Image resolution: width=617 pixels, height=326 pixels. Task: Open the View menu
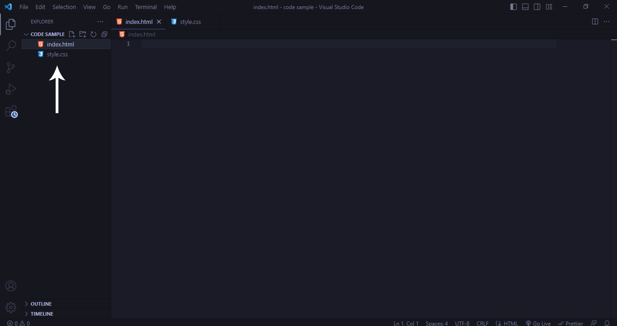coord(89,7)
